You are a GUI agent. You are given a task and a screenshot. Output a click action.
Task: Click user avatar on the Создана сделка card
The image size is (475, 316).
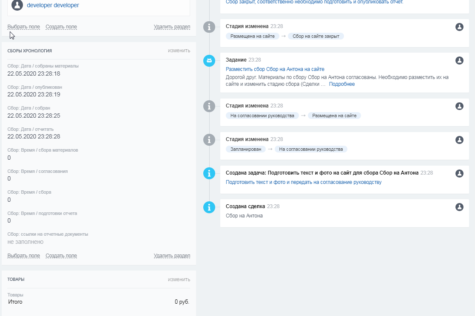click(459, 207)
